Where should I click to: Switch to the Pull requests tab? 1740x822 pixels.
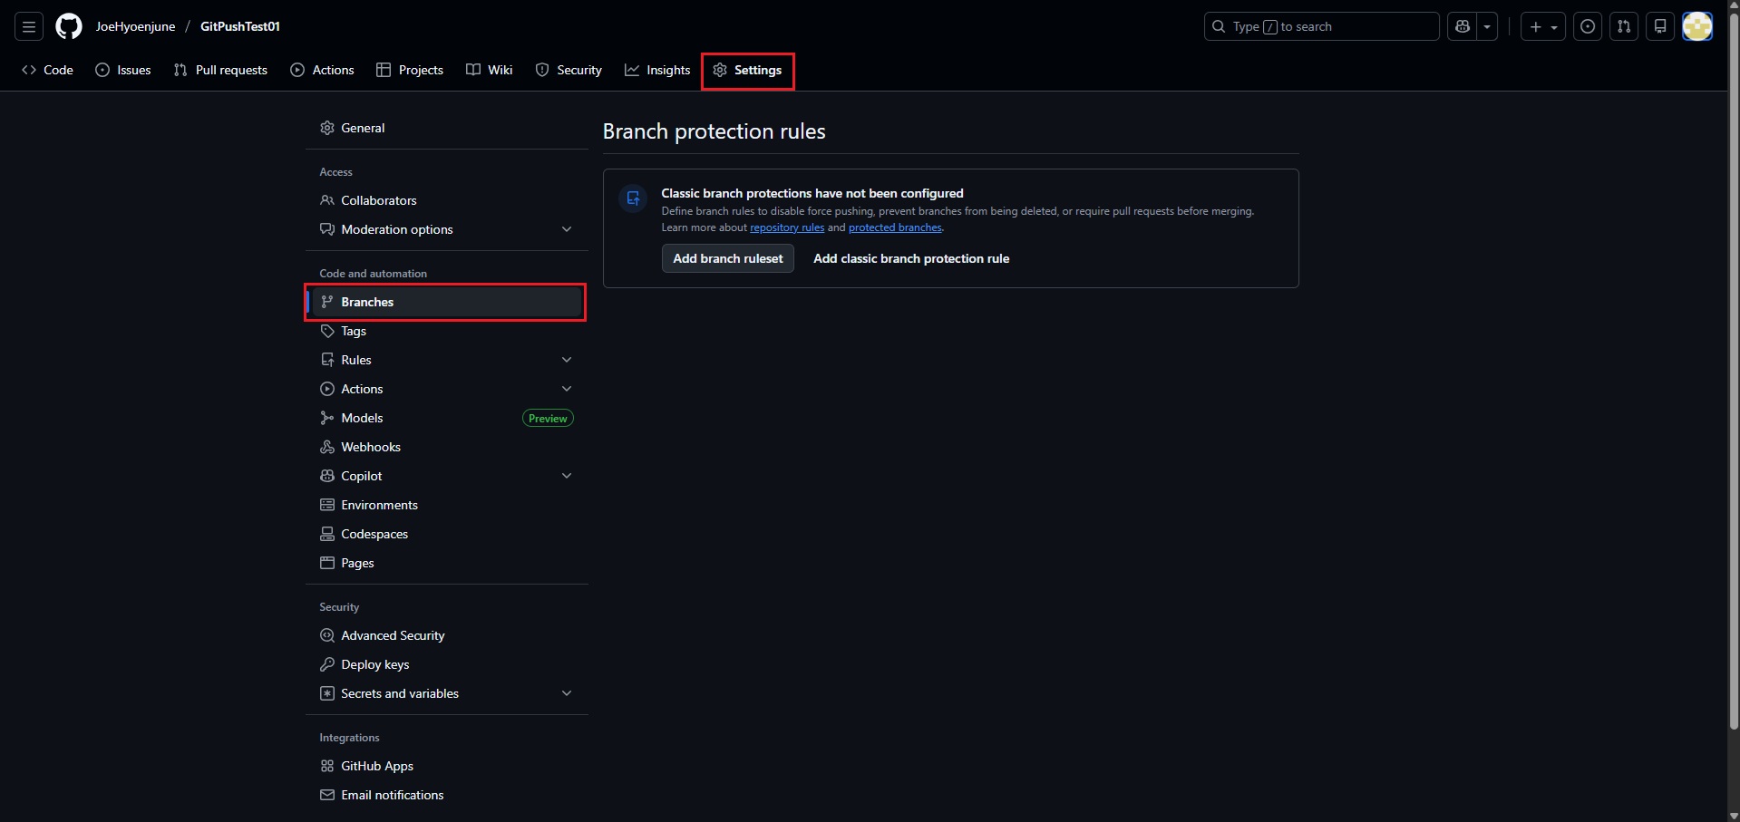point(220,70)
